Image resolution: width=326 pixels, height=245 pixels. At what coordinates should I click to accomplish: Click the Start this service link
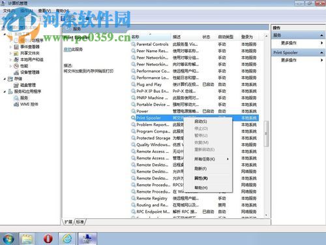pos(67,50)
